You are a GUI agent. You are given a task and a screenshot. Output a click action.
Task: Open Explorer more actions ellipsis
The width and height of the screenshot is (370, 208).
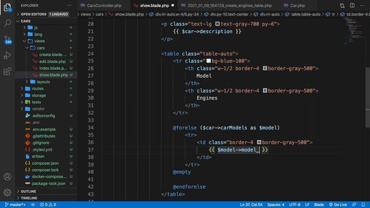pos(69,5)
